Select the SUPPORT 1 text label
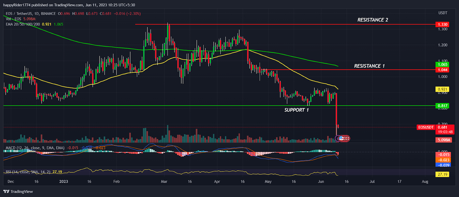459x197 pixels. (296, 110)
